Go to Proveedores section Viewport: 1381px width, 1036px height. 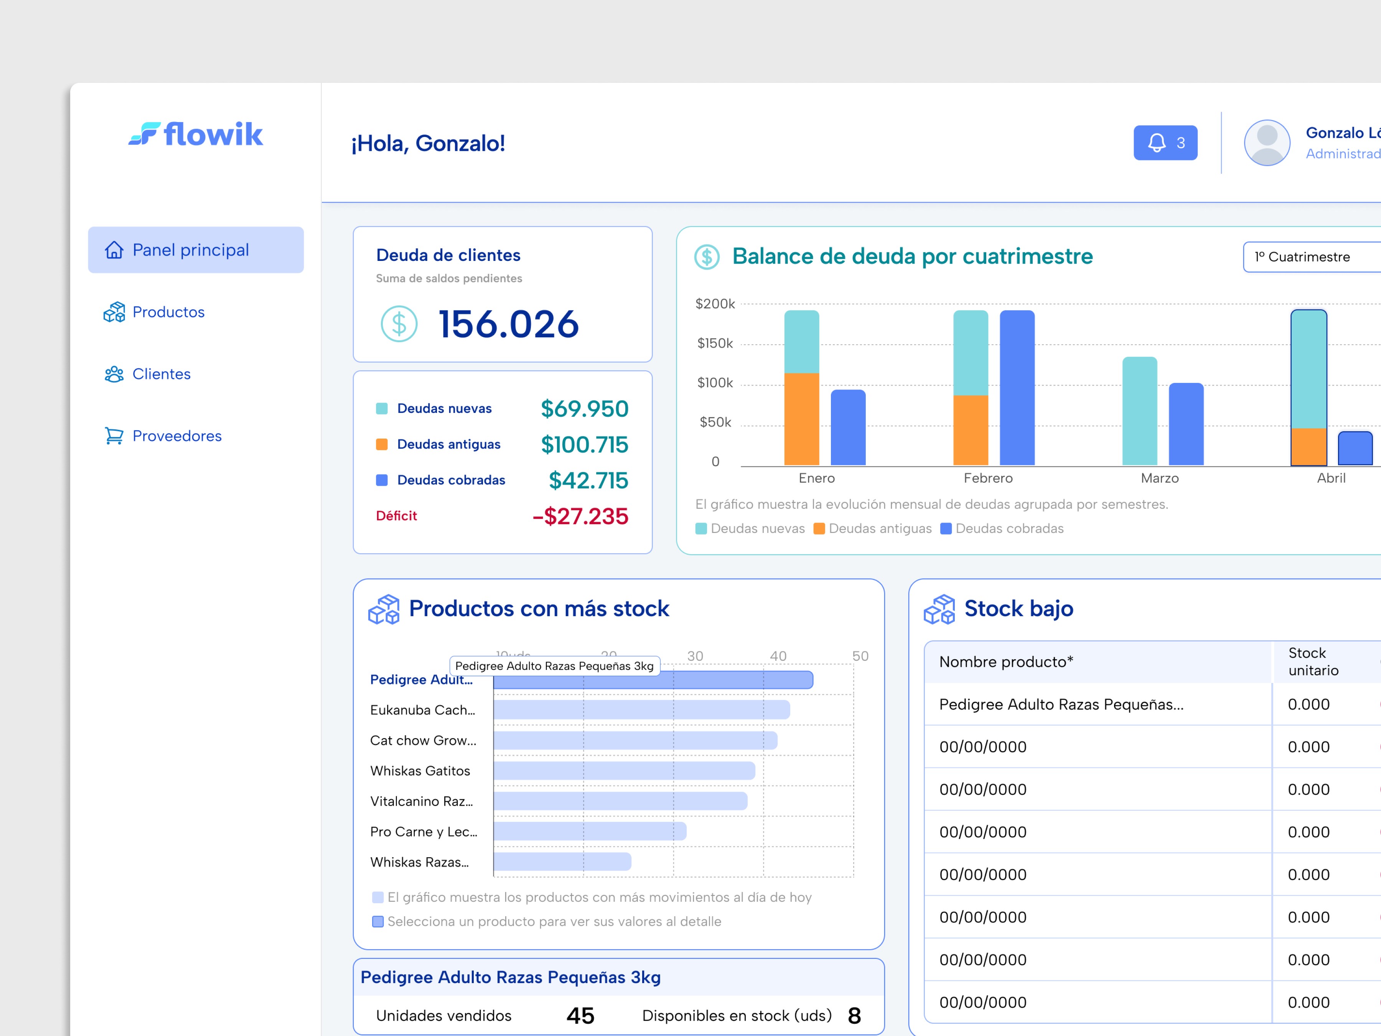click(177, 436)
